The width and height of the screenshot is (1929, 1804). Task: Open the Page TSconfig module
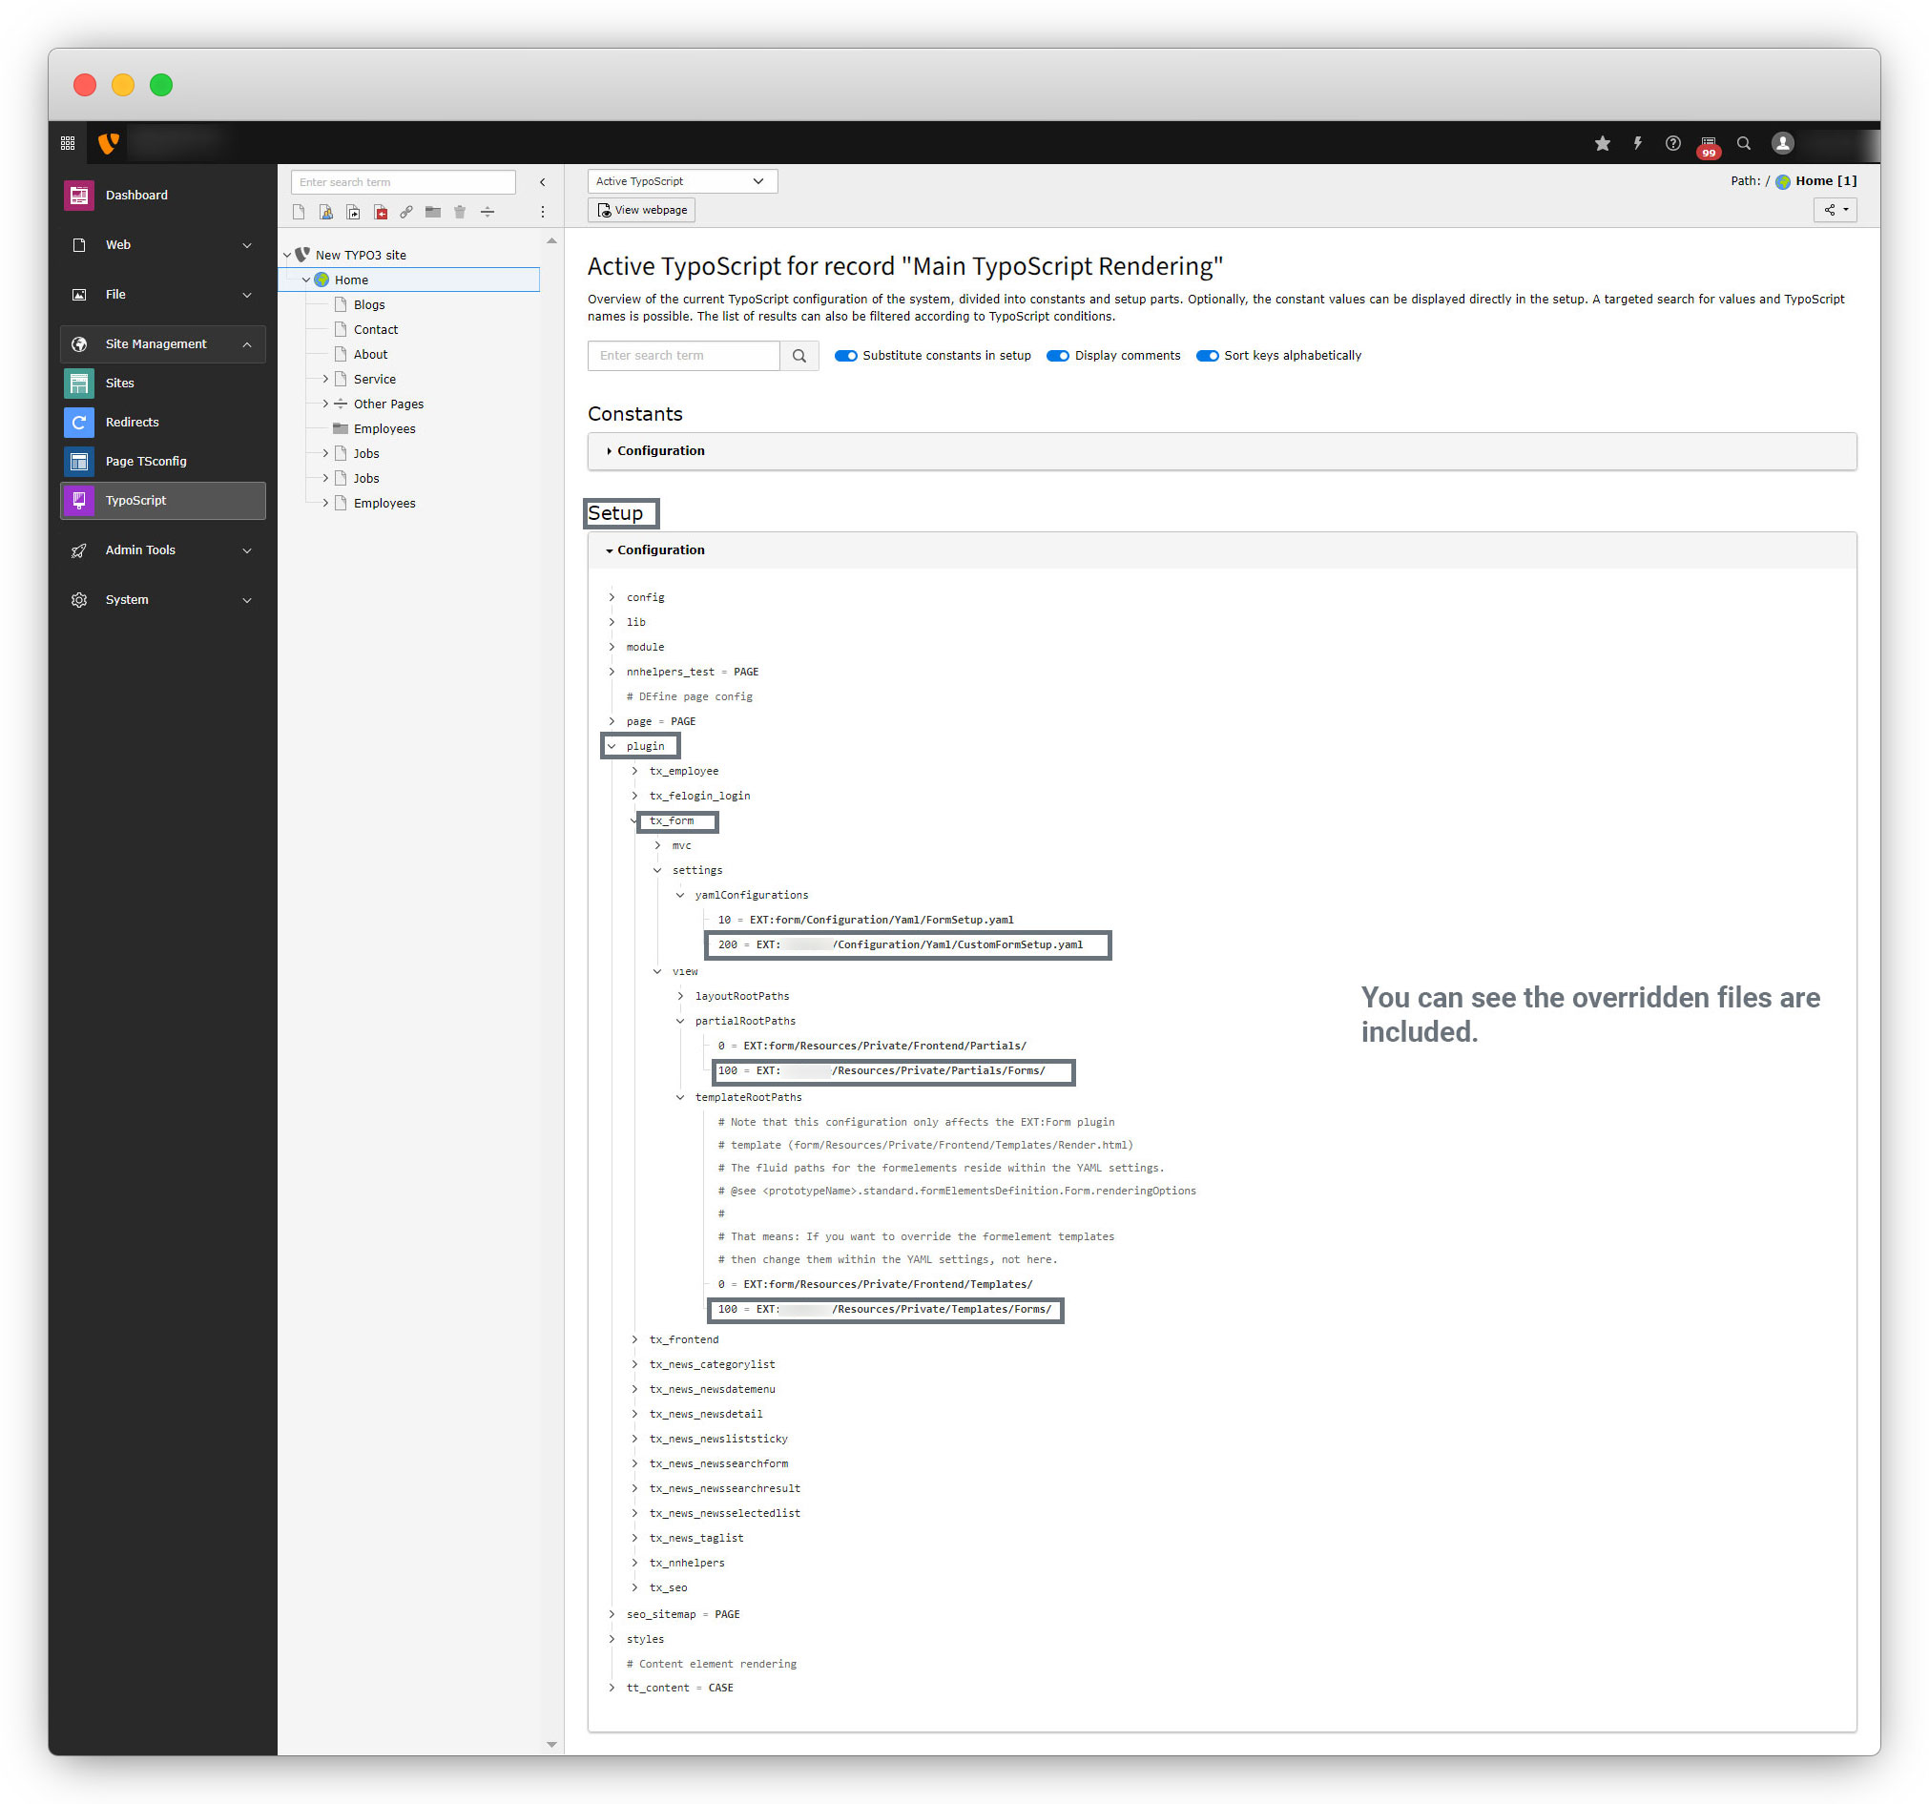[x=146, y=461]
